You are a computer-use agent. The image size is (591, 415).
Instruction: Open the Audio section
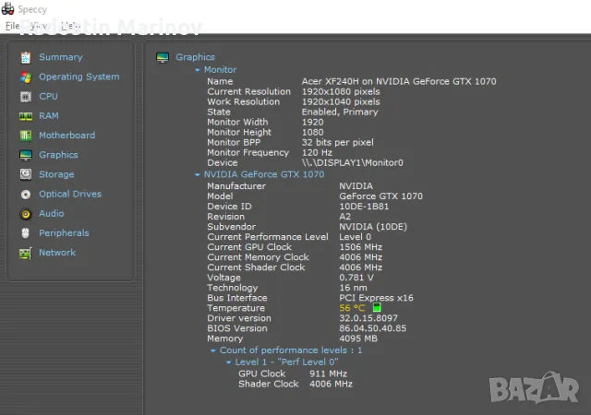pos(52,214)
